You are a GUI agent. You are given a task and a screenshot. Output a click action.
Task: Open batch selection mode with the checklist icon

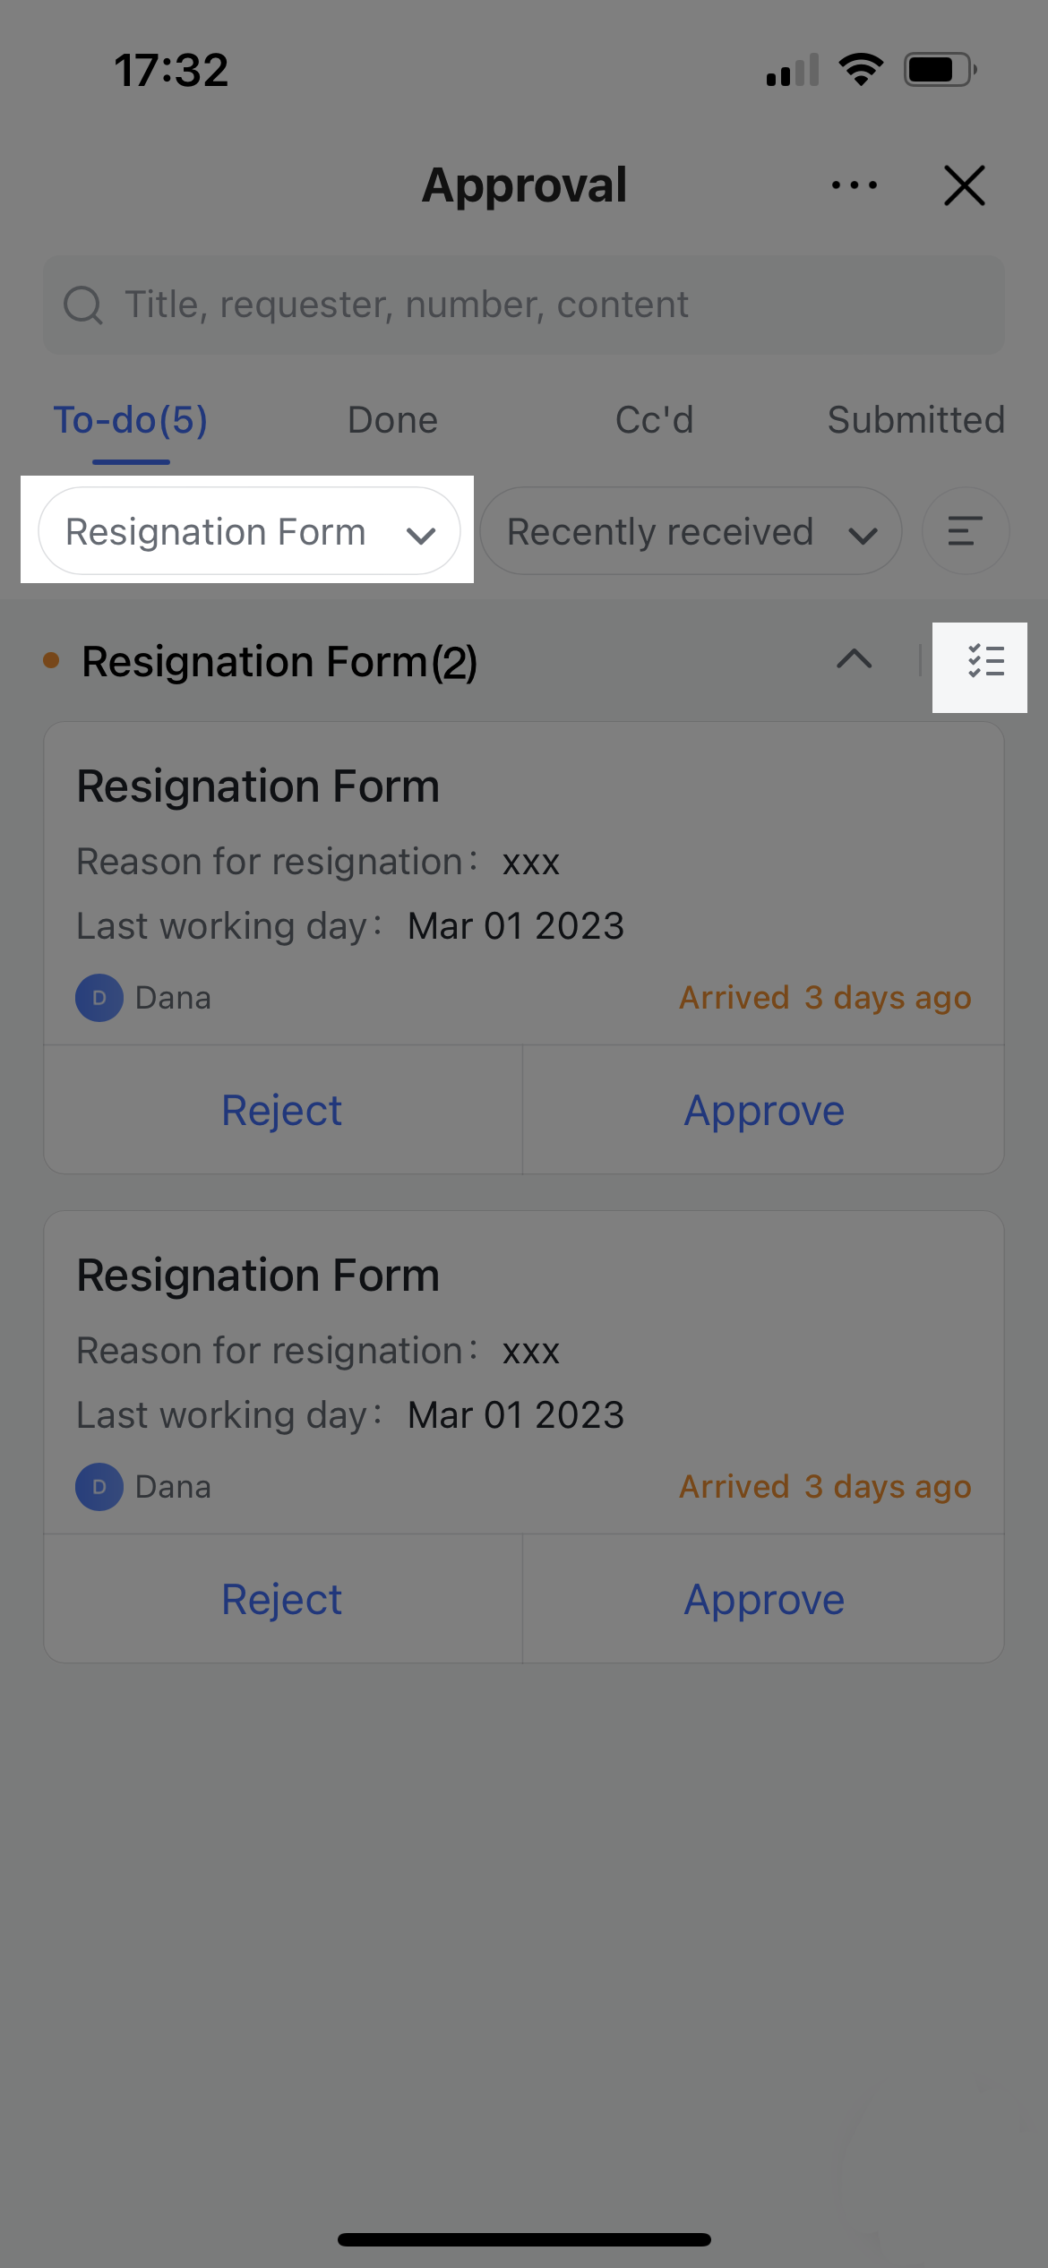click(x=985, y=663)
